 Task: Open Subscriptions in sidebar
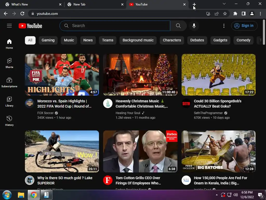pos(9,82)
